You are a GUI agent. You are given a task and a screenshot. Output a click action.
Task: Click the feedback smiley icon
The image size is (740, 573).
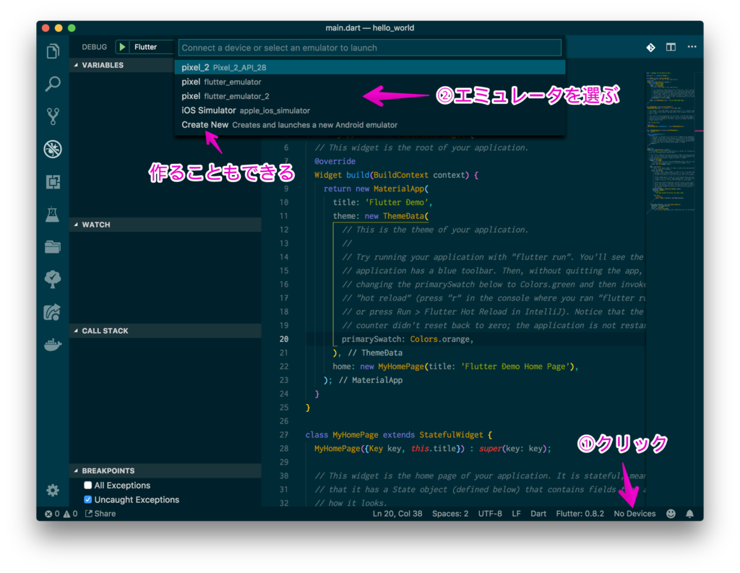coord(671,514)
